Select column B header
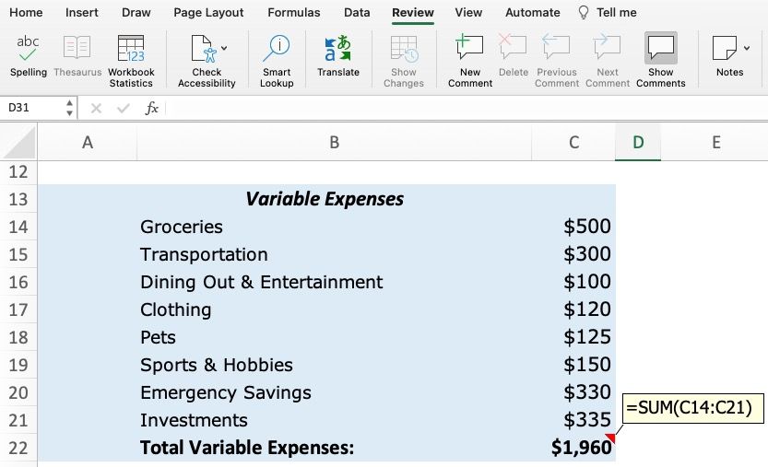The width and height of the screenshot is (768, 467). coord(334,143)
